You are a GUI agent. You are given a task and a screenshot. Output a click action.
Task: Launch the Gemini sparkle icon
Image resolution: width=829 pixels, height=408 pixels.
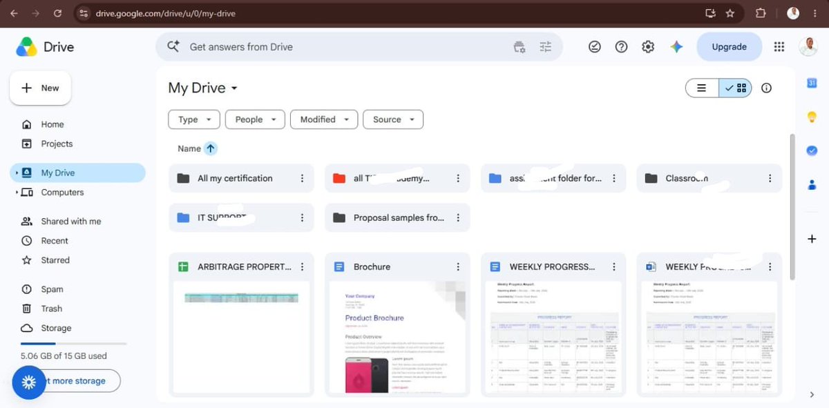[676, 47]
